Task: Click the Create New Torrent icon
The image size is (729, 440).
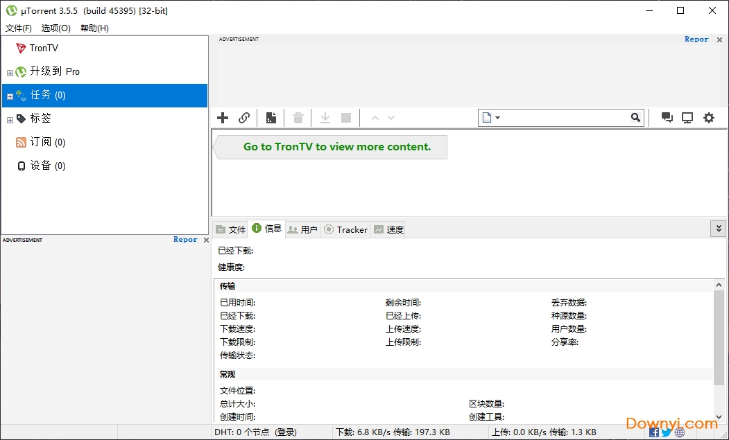Action: click(271, 118)
